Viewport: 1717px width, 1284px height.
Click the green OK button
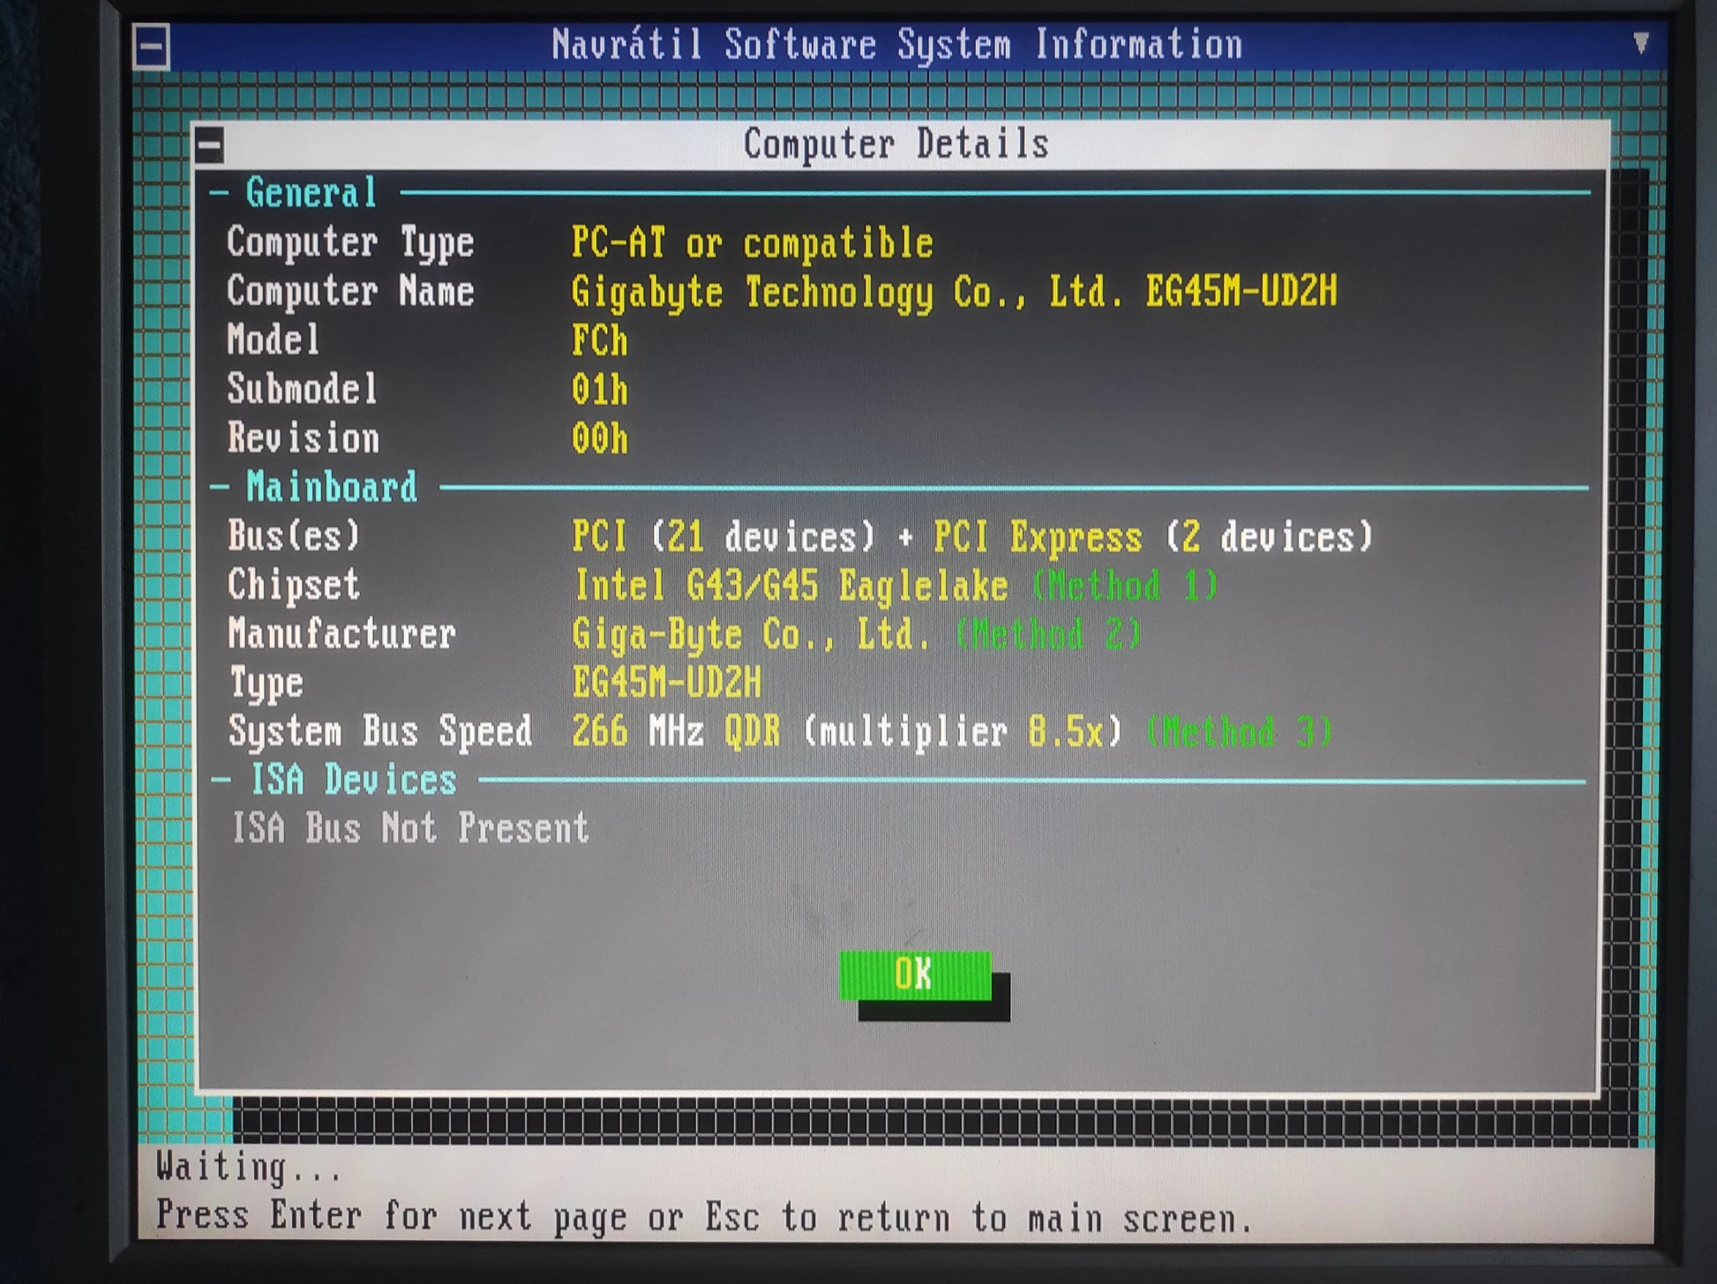tap(915, 974)
